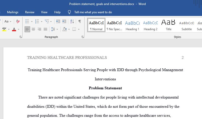The image size is (202, 119).
Task: Toggle center alignment
Action: coord(33,29)
